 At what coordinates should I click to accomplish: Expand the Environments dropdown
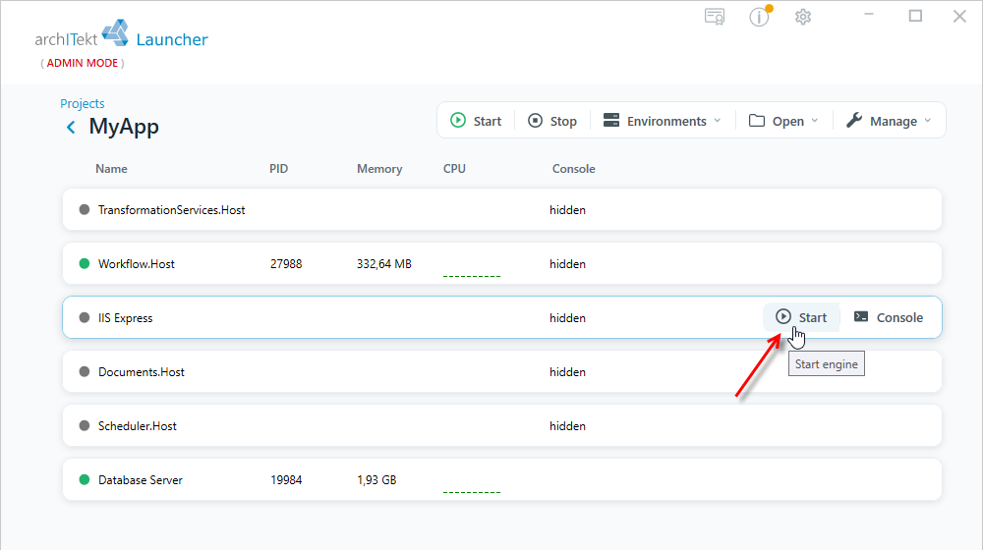[x=662, y=121]
